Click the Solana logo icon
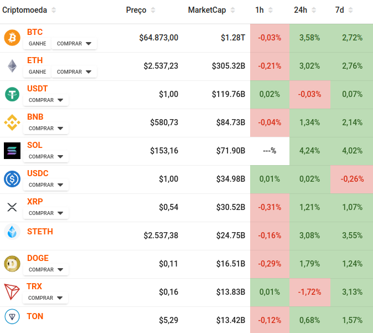This screenshot has height=333, width=373. click(12, 151)
